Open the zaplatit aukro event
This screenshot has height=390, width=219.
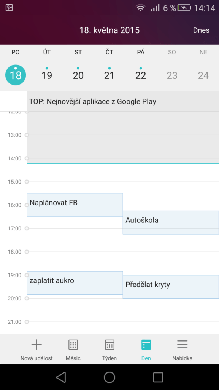[x=75, y=283]
